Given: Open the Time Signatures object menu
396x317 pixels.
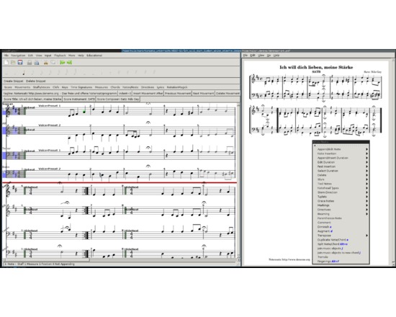Looking at the screenshot, I should [81, 87].
